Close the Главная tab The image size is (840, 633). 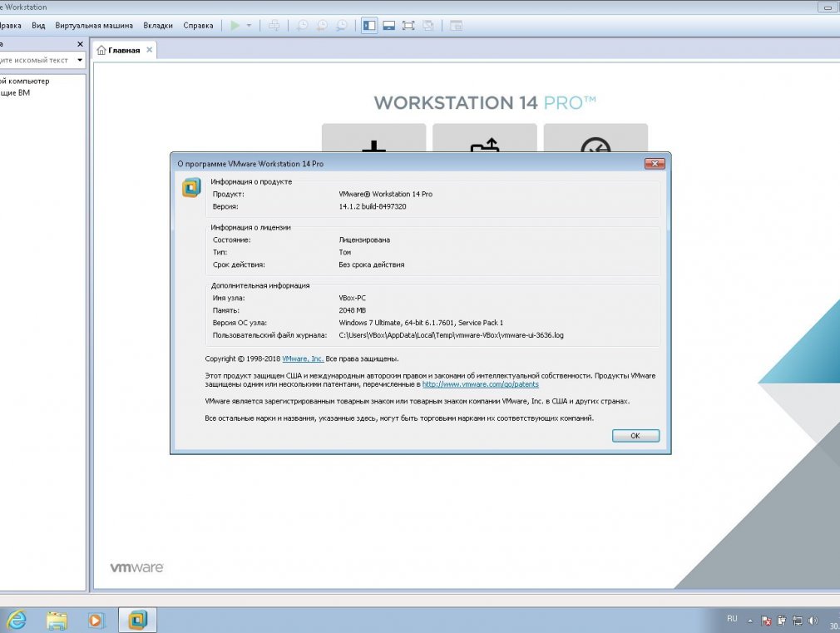[150, 50]
